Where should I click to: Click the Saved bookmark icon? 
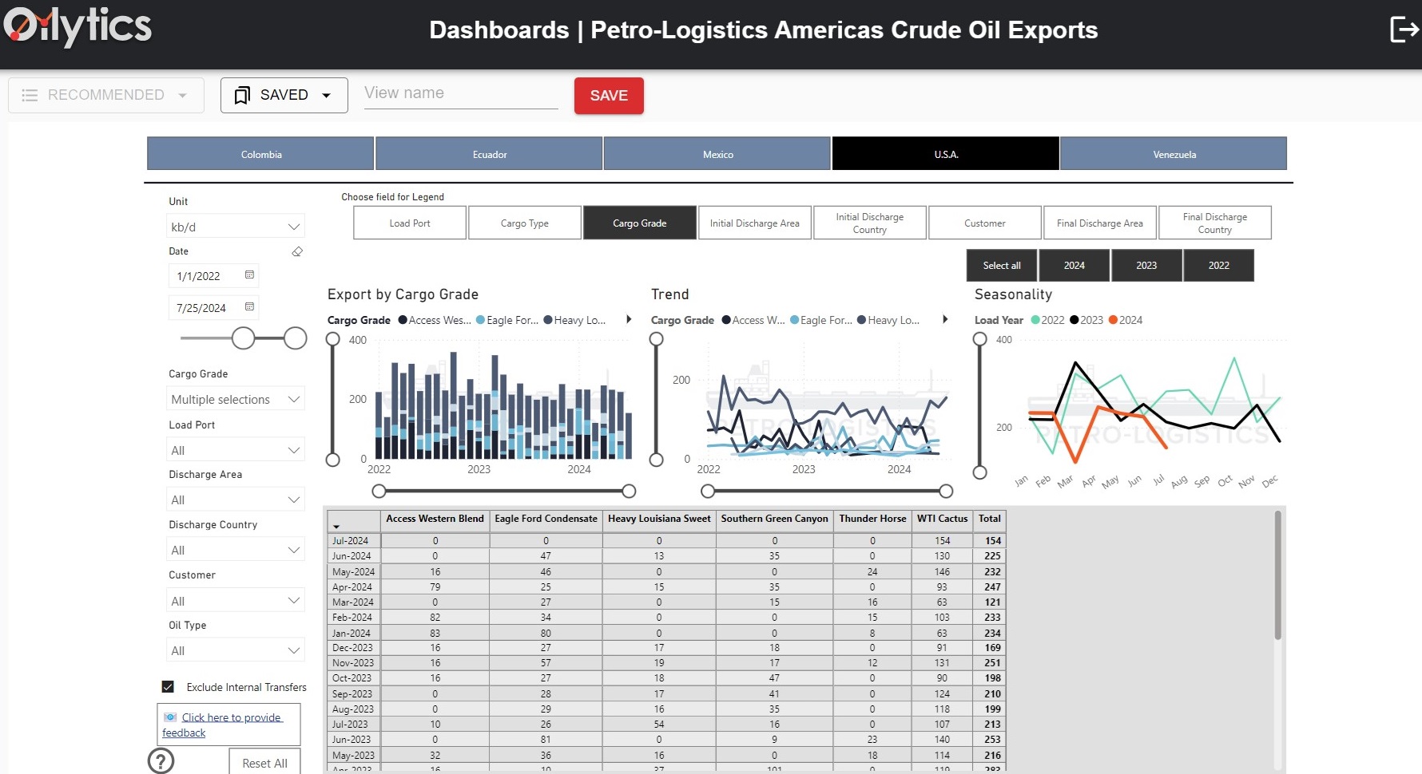242,96
